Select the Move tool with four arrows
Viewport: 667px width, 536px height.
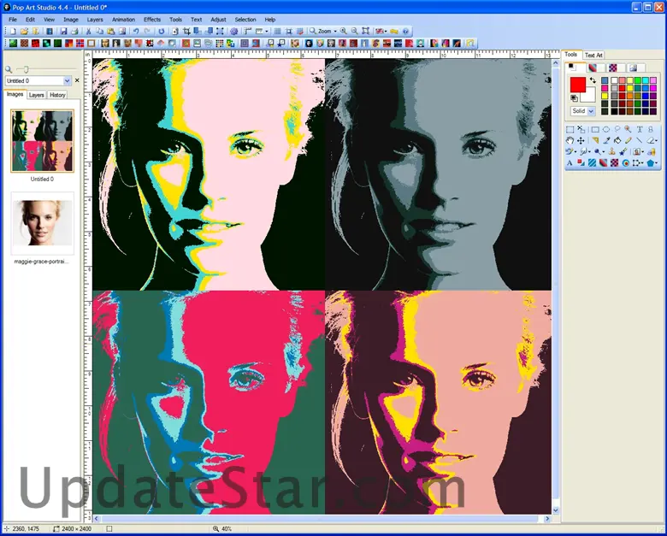click(x=581, y=140)
